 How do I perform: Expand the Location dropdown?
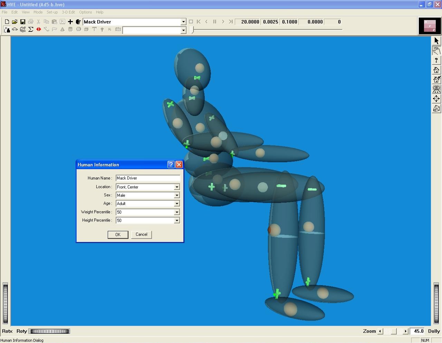176,187
